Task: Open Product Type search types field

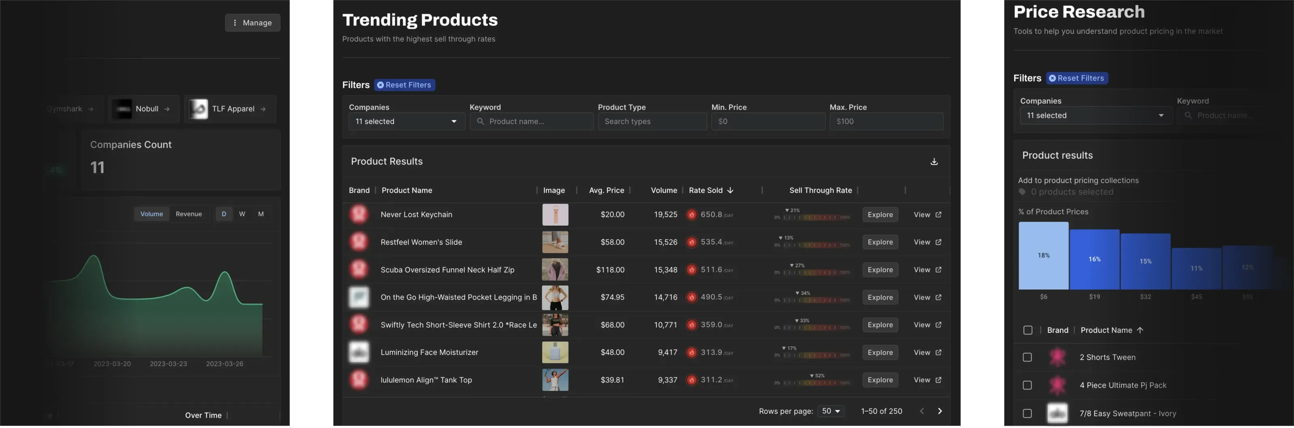Action: tap(652, 122)
